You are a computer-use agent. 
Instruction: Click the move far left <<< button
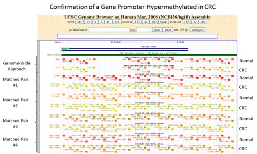[x=79, y=22]
